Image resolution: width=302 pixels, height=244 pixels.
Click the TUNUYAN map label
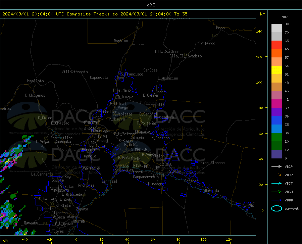point(78,222)
